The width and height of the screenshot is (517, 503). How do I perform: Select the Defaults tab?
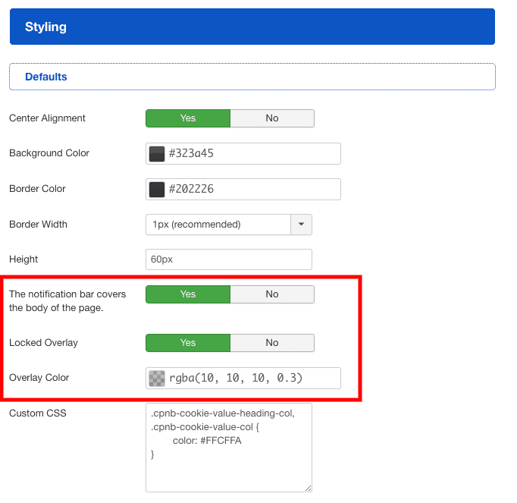tap(46, 77)
